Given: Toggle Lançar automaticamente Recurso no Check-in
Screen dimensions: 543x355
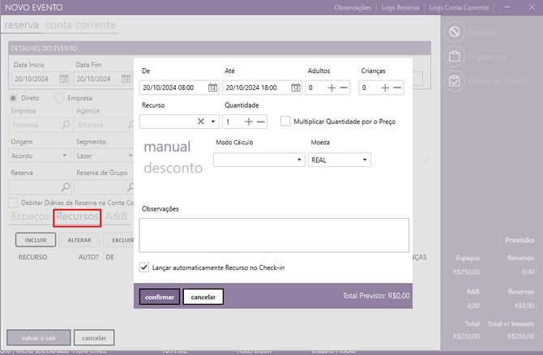Looking at the screenshot, I should tap(144, 267).
